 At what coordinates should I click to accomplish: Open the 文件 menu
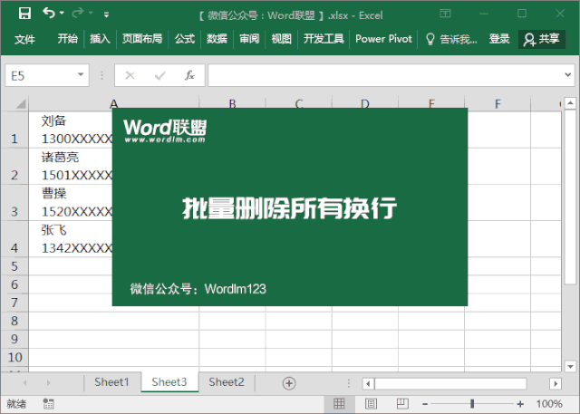point(24,39)
